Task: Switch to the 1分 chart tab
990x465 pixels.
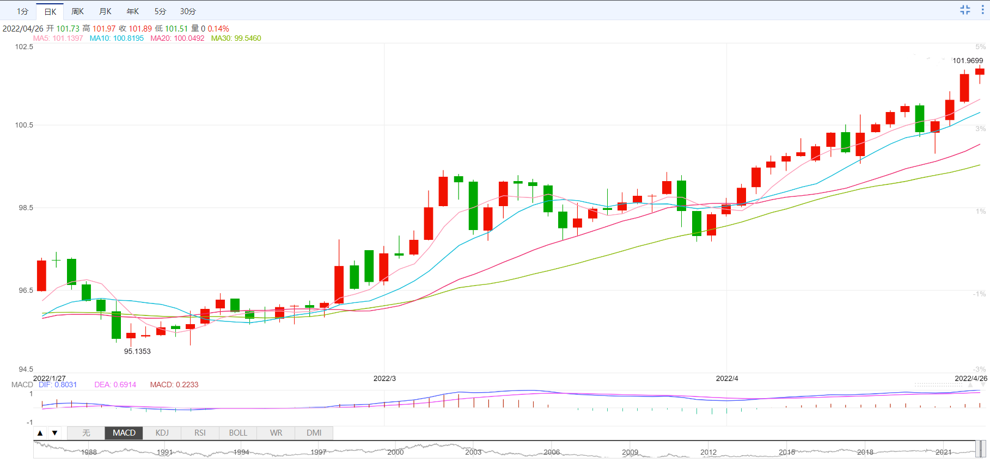Action: pyautogui.click(x=22, y=11)
